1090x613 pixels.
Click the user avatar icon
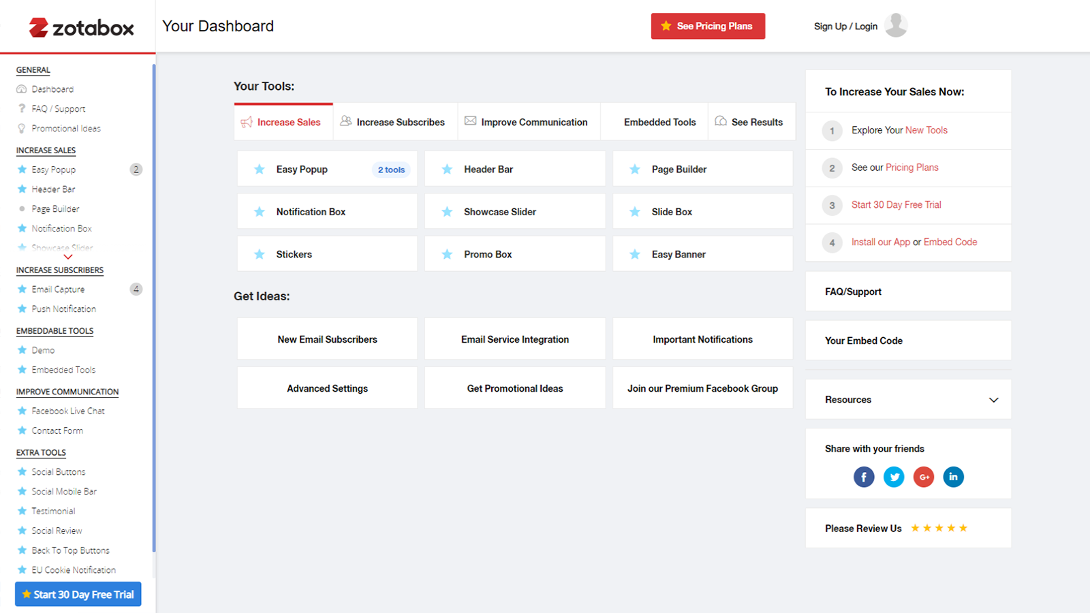(x=896, y=26)
